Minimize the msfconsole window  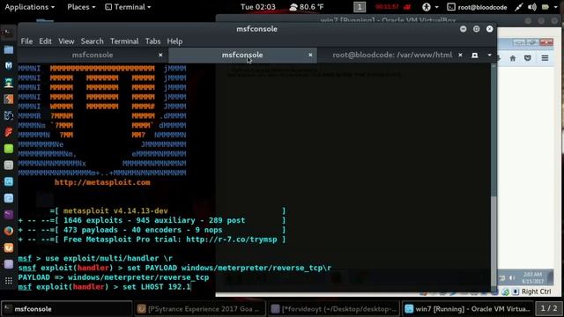tap(464, 29)
